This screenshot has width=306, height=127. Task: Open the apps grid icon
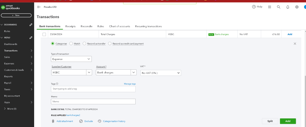[269, 7]
